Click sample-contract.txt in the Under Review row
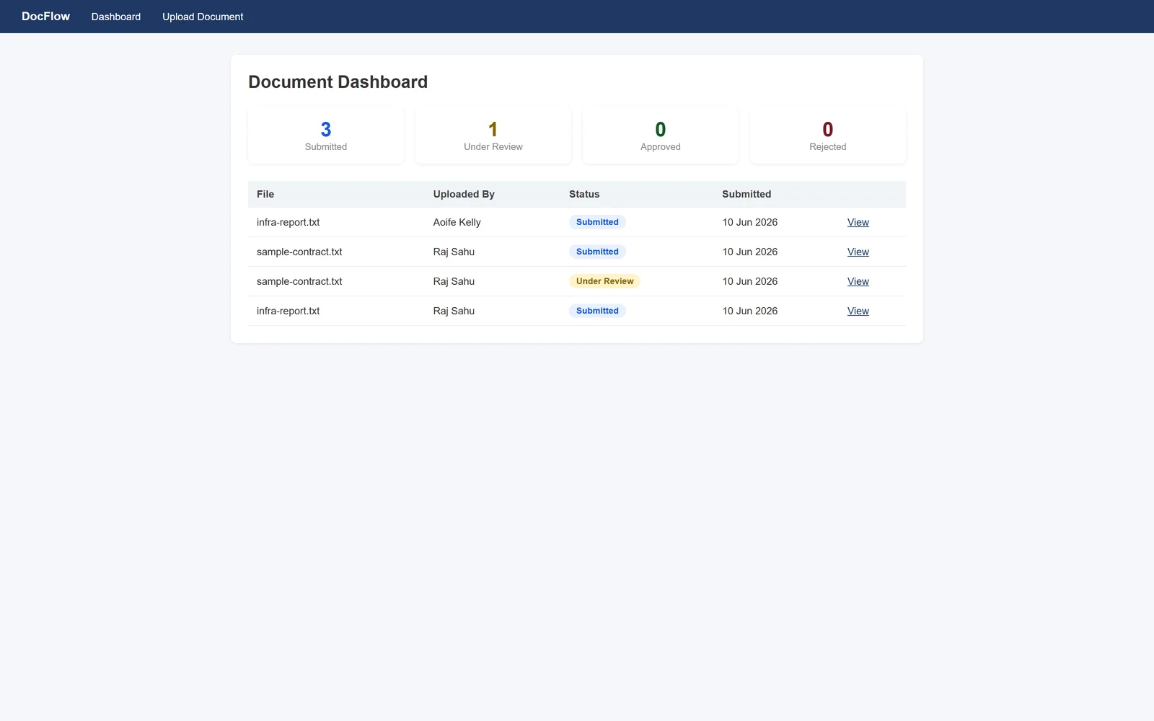Viewport: 1154px width, 721px height. pyautogui.click(x=299, y=281)
